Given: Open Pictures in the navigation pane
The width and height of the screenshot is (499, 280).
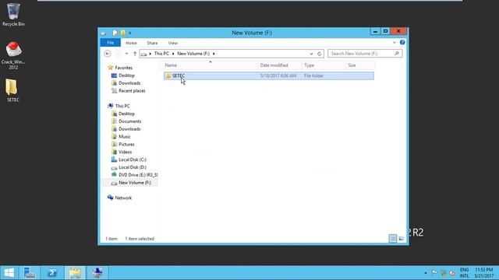Looking at the screenshot, I should [x=126, y=144].
